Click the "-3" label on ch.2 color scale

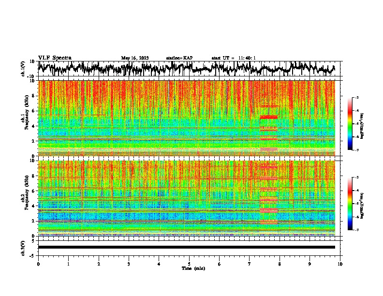357,178
